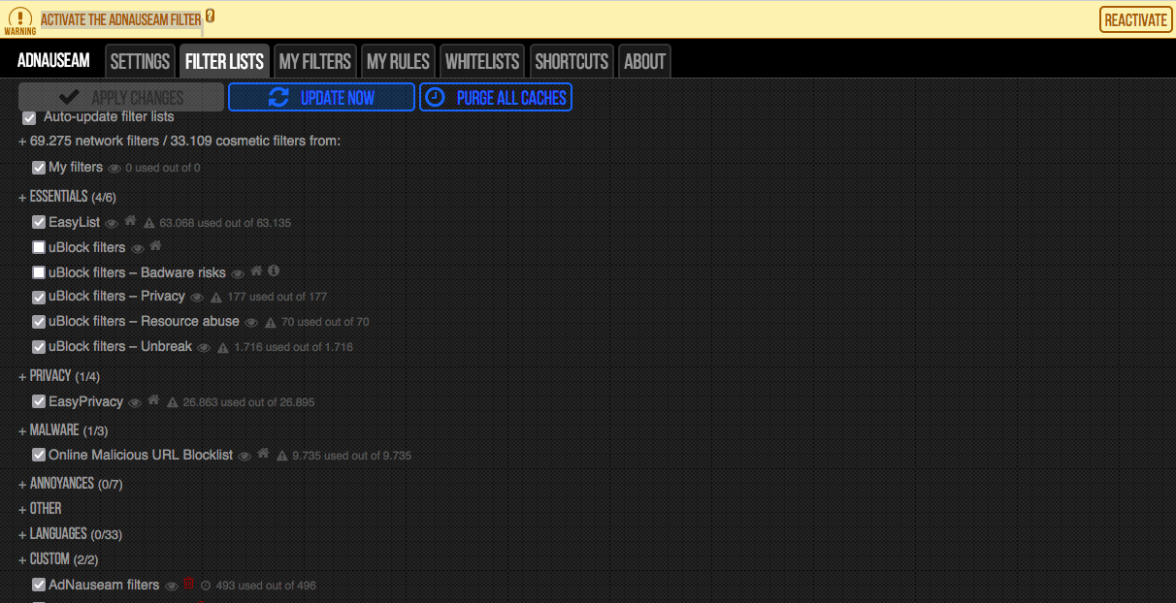
Task: Click info icon beside uBlock filters – Badware risks
Action: click(x=273, y=271)
